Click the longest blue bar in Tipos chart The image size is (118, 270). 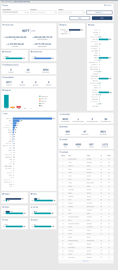(33, 118)
